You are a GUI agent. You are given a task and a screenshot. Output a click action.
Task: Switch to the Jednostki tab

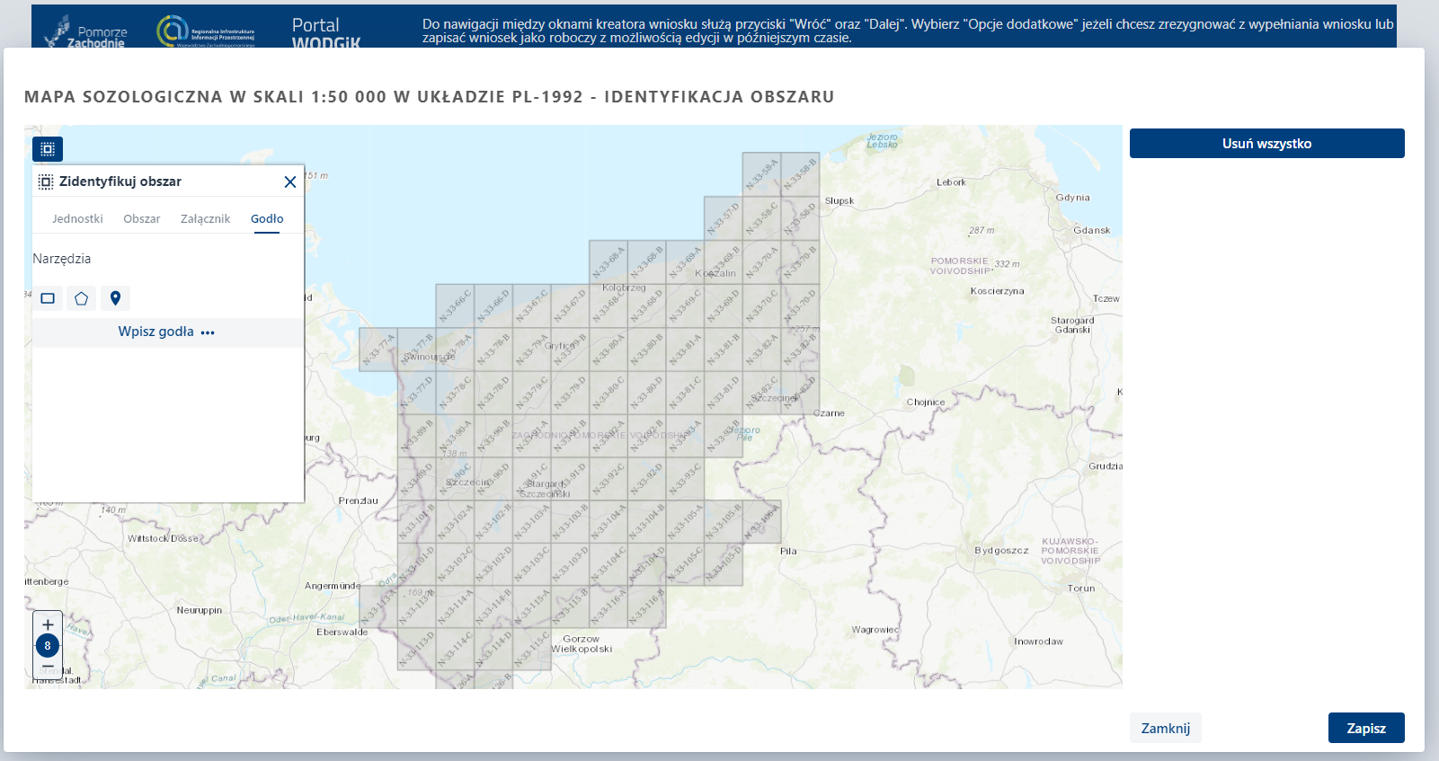tap(77, 218)
